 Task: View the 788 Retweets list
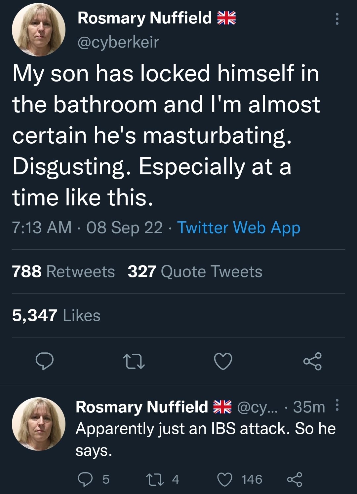pos(63,271)
